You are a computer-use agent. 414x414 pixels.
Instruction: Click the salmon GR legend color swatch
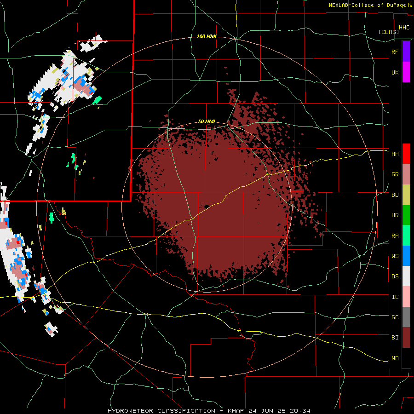point(406,174)
